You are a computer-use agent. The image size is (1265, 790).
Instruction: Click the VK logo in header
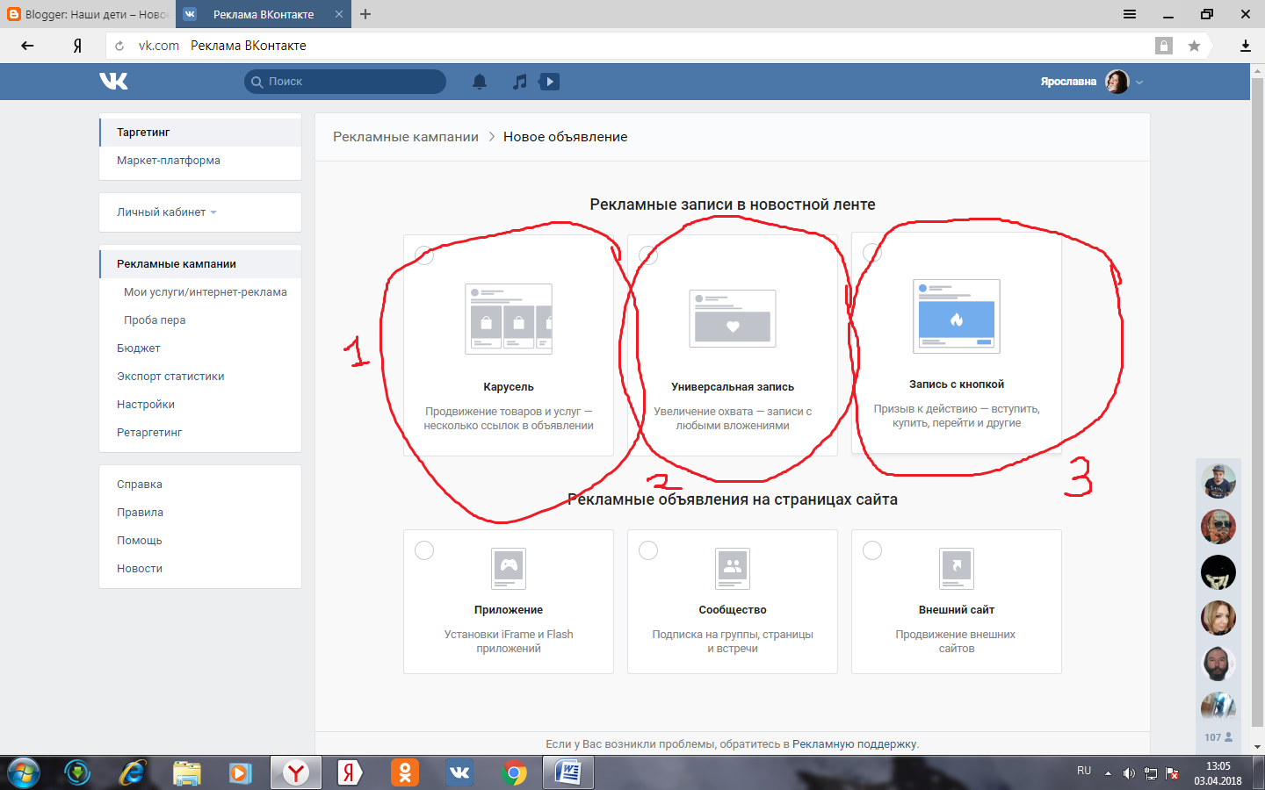[x=113, y=82]
